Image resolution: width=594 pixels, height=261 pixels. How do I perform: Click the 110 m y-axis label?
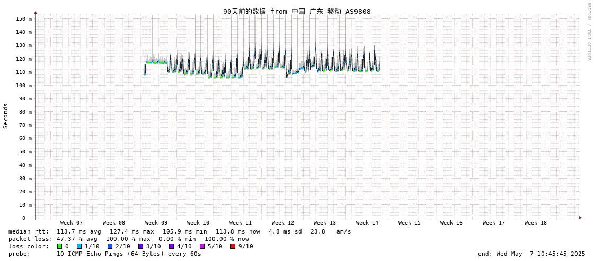(x=24, y=72)
